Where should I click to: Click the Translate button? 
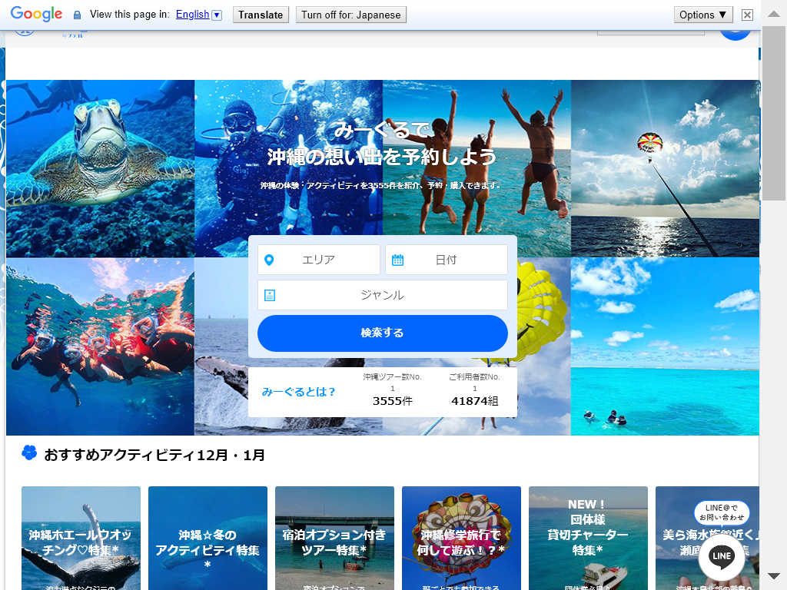(x=261, y=15)
